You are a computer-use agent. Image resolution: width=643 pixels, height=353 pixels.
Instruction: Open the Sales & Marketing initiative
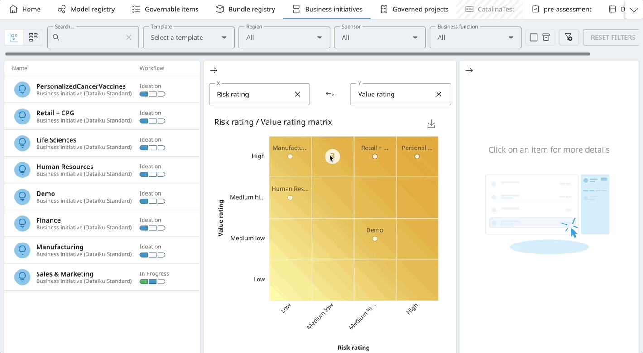[64, 274]
